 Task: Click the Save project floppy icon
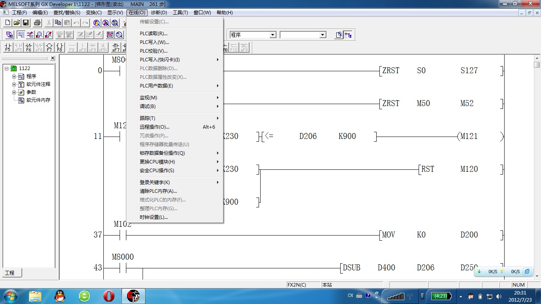(x=26, y=23)
